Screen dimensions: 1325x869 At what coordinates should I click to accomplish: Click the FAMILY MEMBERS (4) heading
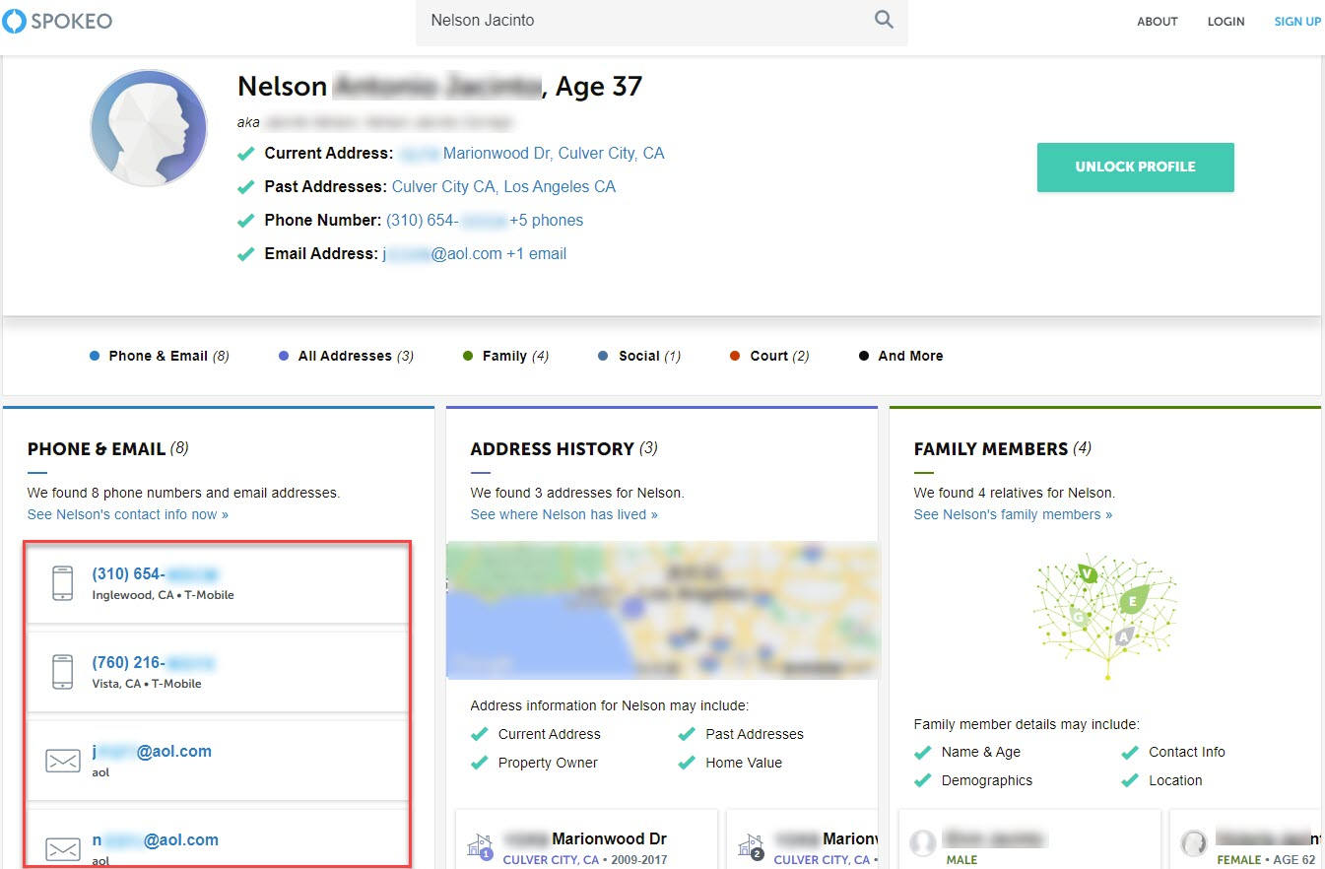[x=1003, y=449]
